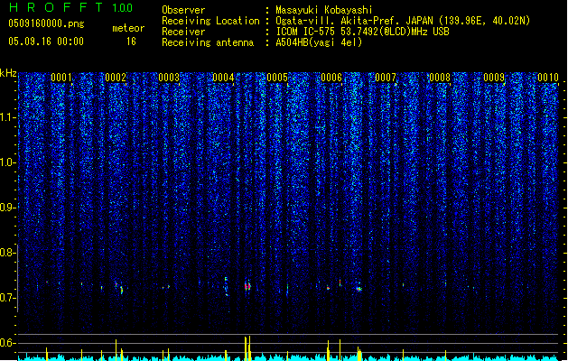Click the 0.9 kHz axis tick label
This screenshot has height=361, width=568.
[x=8, y=208]
